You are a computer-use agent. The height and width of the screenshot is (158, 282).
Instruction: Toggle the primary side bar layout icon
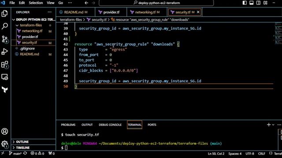tap(245, 3)
